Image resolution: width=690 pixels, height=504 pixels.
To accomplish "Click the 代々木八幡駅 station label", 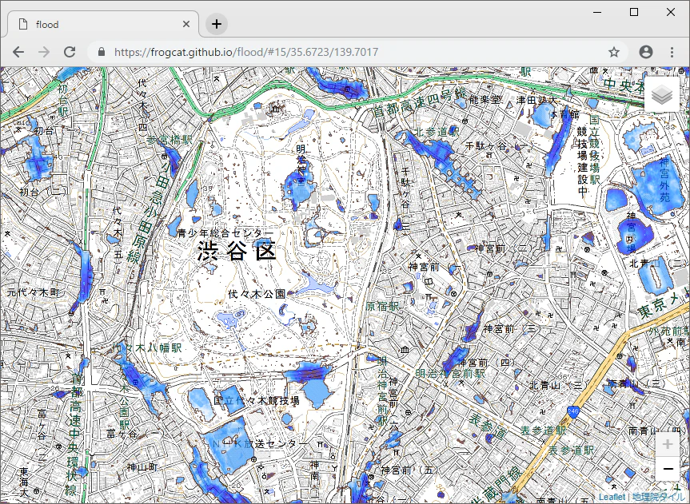I will coord(147,348).
